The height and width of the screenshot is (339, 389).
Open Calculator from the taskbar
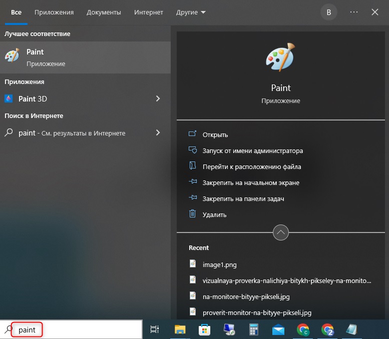[254, 329]
